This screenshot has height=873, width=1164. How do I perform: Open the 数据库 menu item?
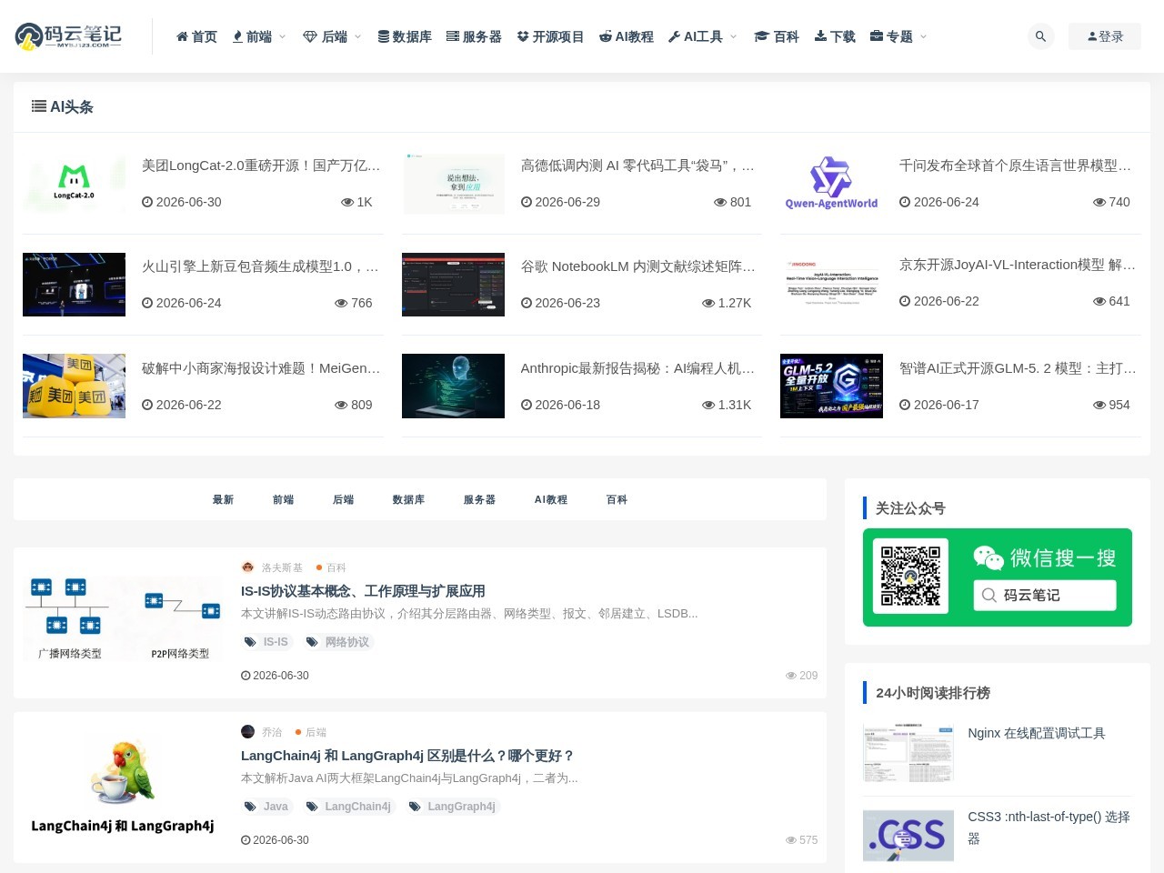pos(405,36)
